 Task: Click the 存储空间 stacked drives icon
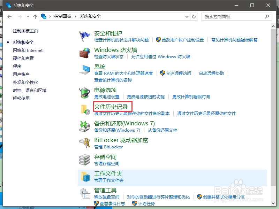click(x=85, y=160)
